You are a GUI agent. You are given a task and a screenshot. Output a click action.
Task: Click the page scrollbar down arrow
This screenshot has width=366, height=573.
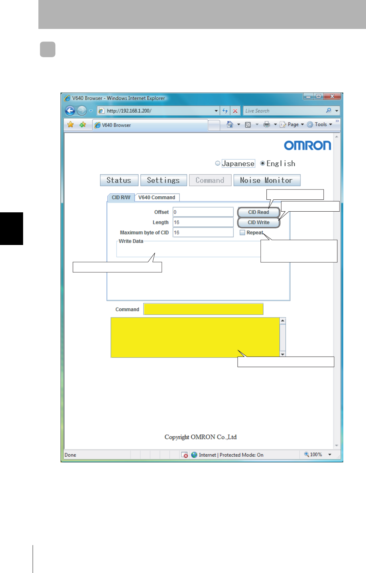[x=337, y=445]
